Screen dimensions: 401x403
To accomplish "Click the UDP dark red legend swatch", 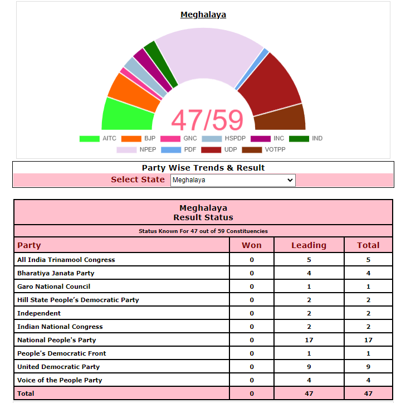I will [x=211, y=150].
